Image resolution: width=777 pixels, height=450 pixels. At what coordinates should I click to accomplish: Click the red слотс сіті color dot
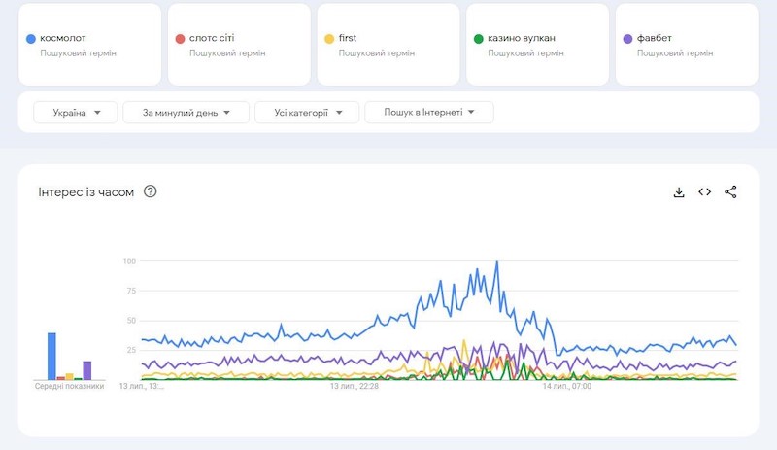pyautogui.click(x=180, y=39)
